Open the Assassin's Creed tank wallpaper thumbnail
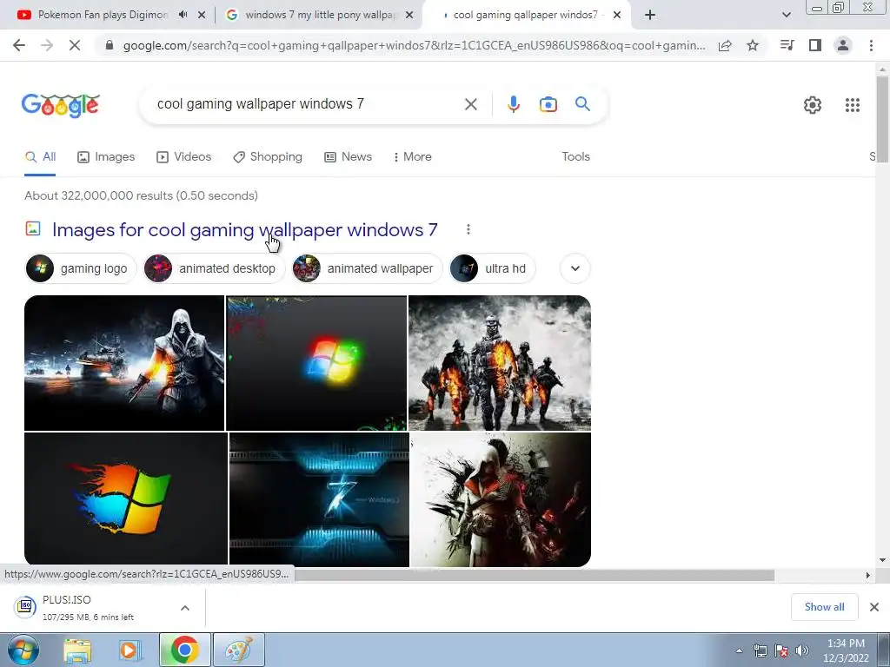Screen dimensions: 890x667 point(124,363)
